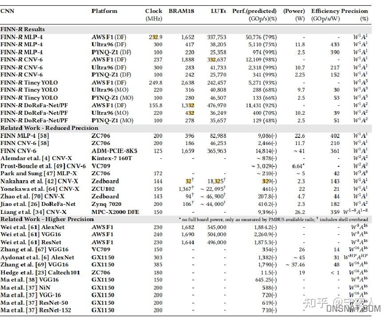Click the "(Power)" column header
The height and width of the screenshot is (318, 386).
(294, 11)
